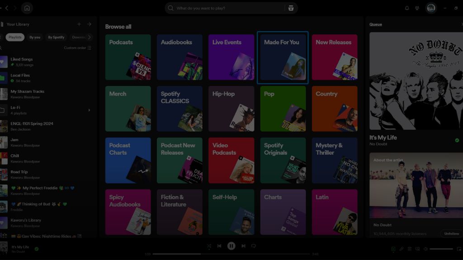This screenshot has height=260, width=463.
Task: Open the Custom order sort dropdown
Action: coord(77,48)
